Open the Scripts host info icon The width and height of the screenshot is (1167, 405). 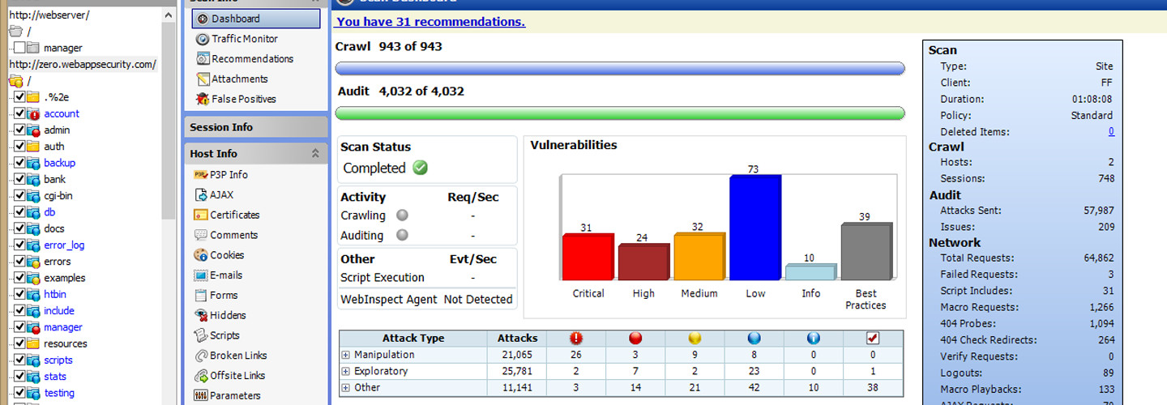[201, 335]
